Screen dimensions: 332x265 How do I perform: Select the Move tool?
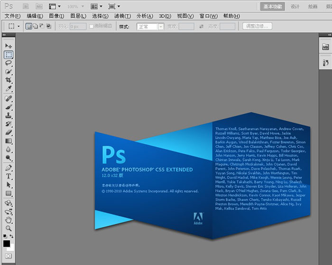[x=9, y=45]
